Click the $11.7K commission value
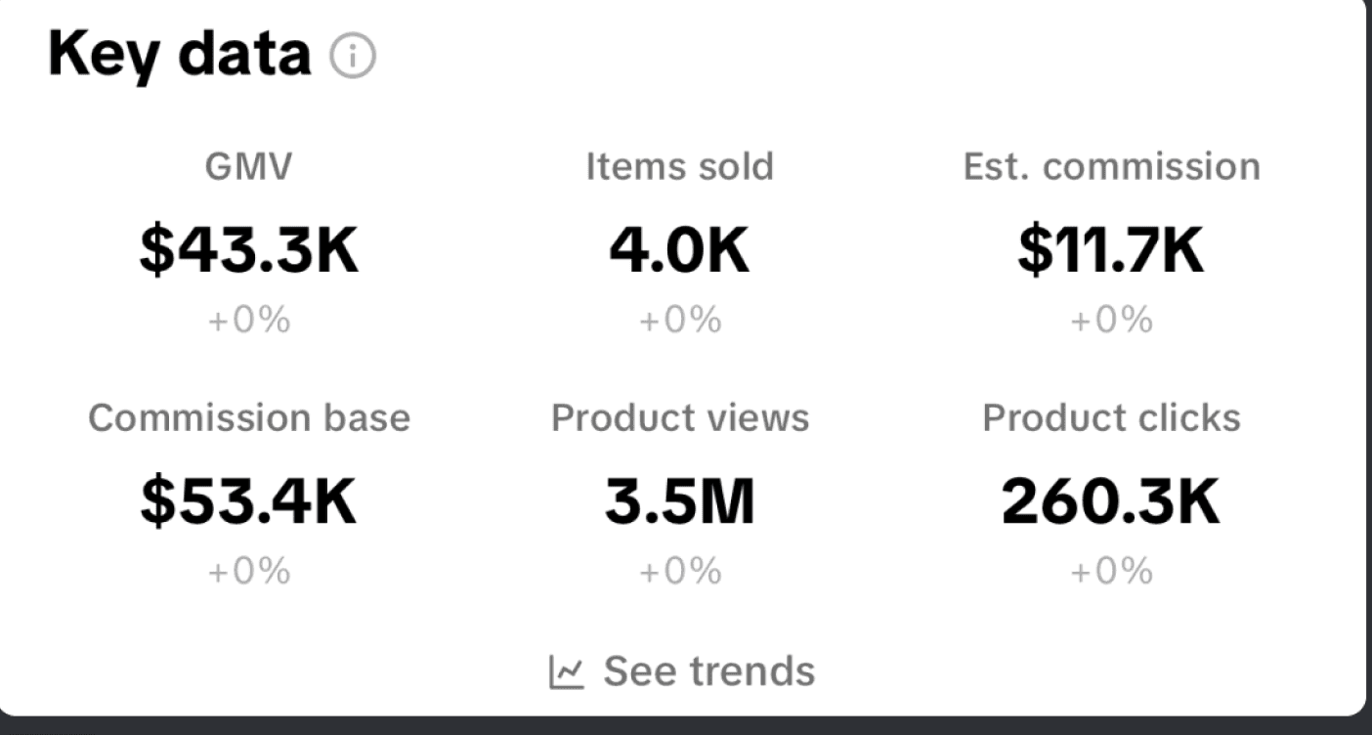1372x735 pixels. click(x=1112, y=248)
